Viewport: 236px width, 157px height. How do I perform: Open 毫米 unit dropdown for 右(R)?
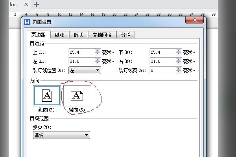click(x=189, y=61)
